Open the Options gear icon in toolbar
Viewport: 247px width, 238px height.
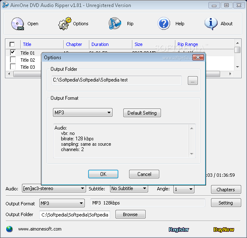[x=65, y=24]
